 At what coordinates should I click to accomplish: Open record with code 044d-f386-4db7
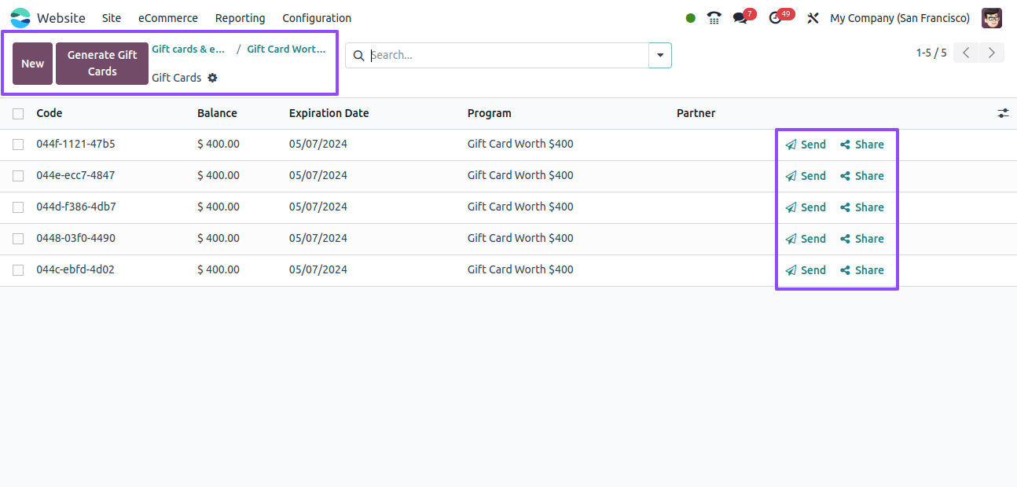[x=76, y=207]
